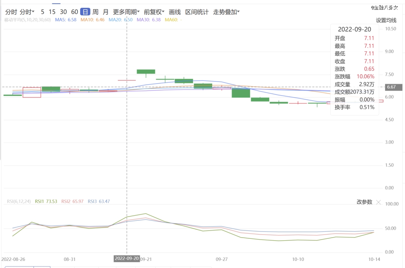
Task: Expand the 分时 dropdown menu
Action: (x=27, y=12)
